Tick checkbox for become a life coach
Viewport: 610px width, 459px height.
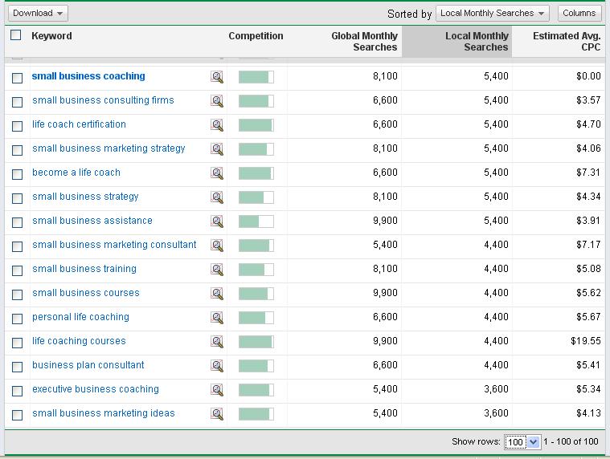pyautogui.click(x=17, y=174)
